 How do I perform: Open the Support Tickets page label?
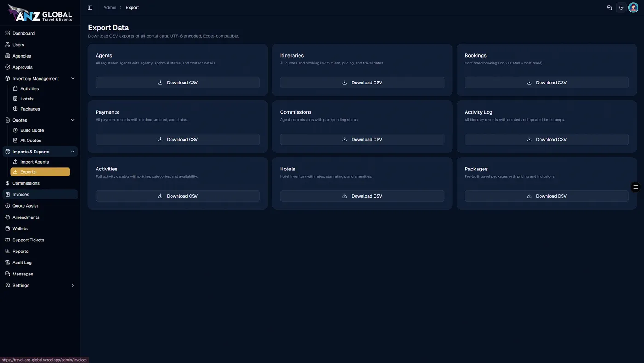pyautogui.click(x=29, y=240)
